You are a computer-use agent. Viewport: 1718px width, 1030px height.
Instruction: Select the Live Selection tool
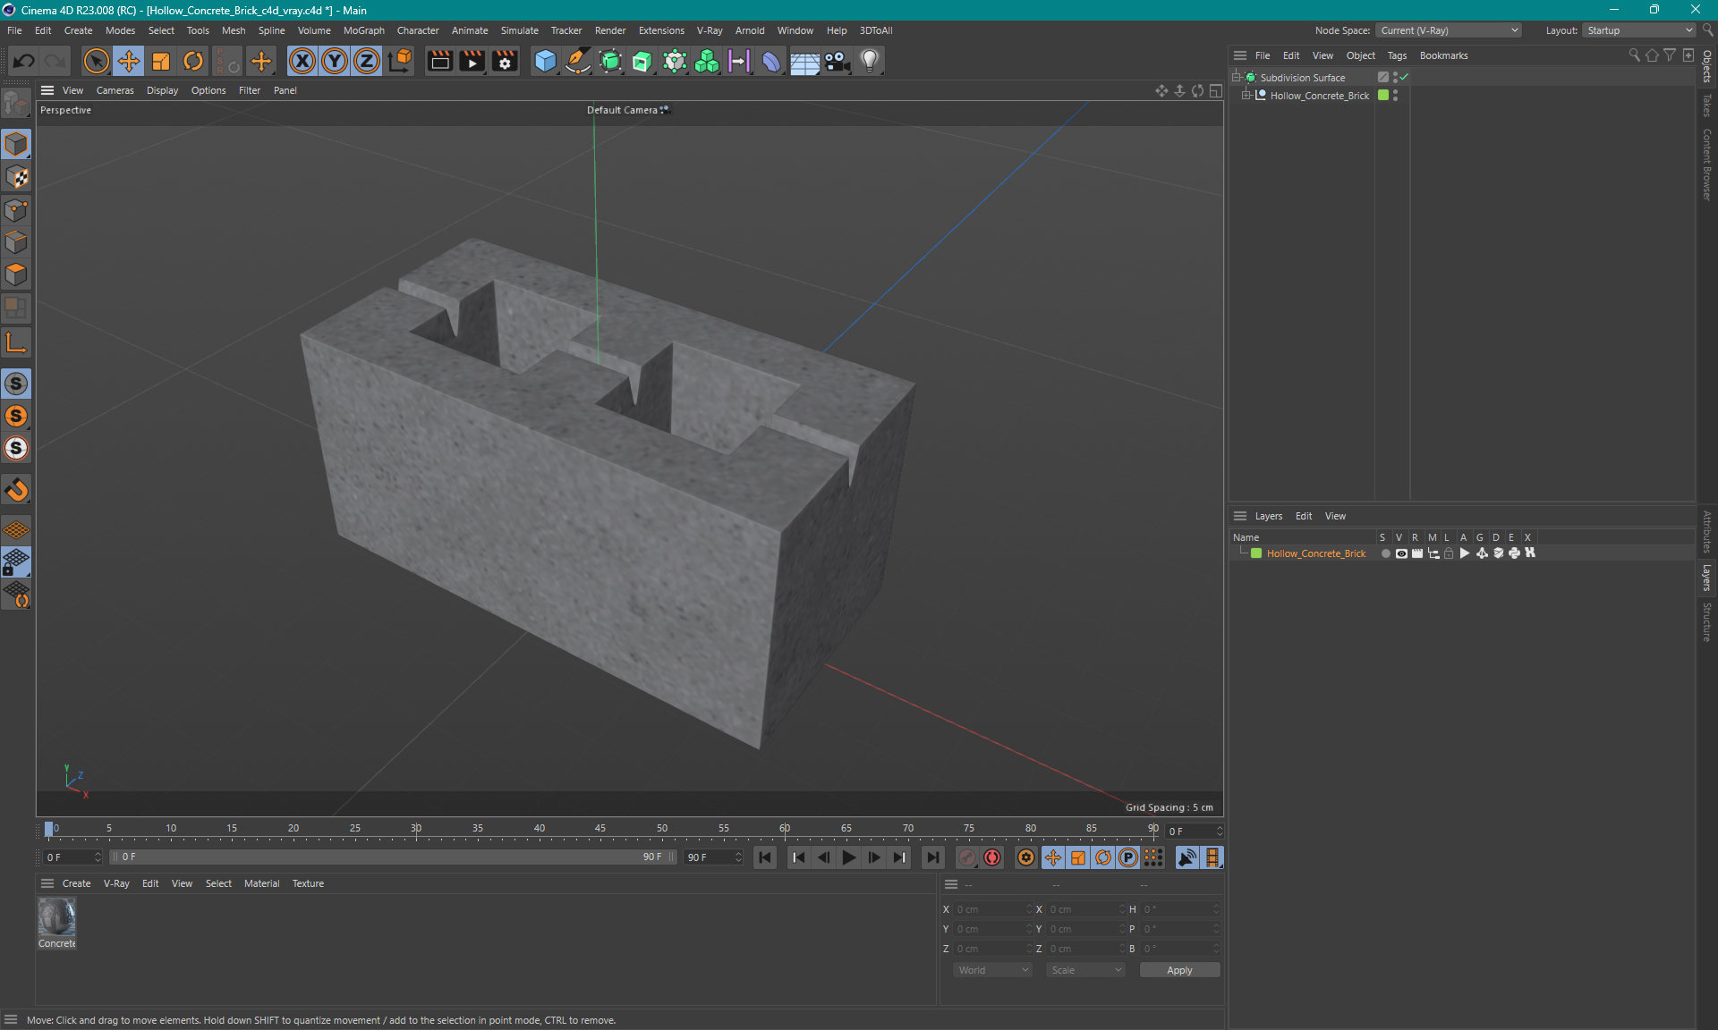tap(96, 61)
